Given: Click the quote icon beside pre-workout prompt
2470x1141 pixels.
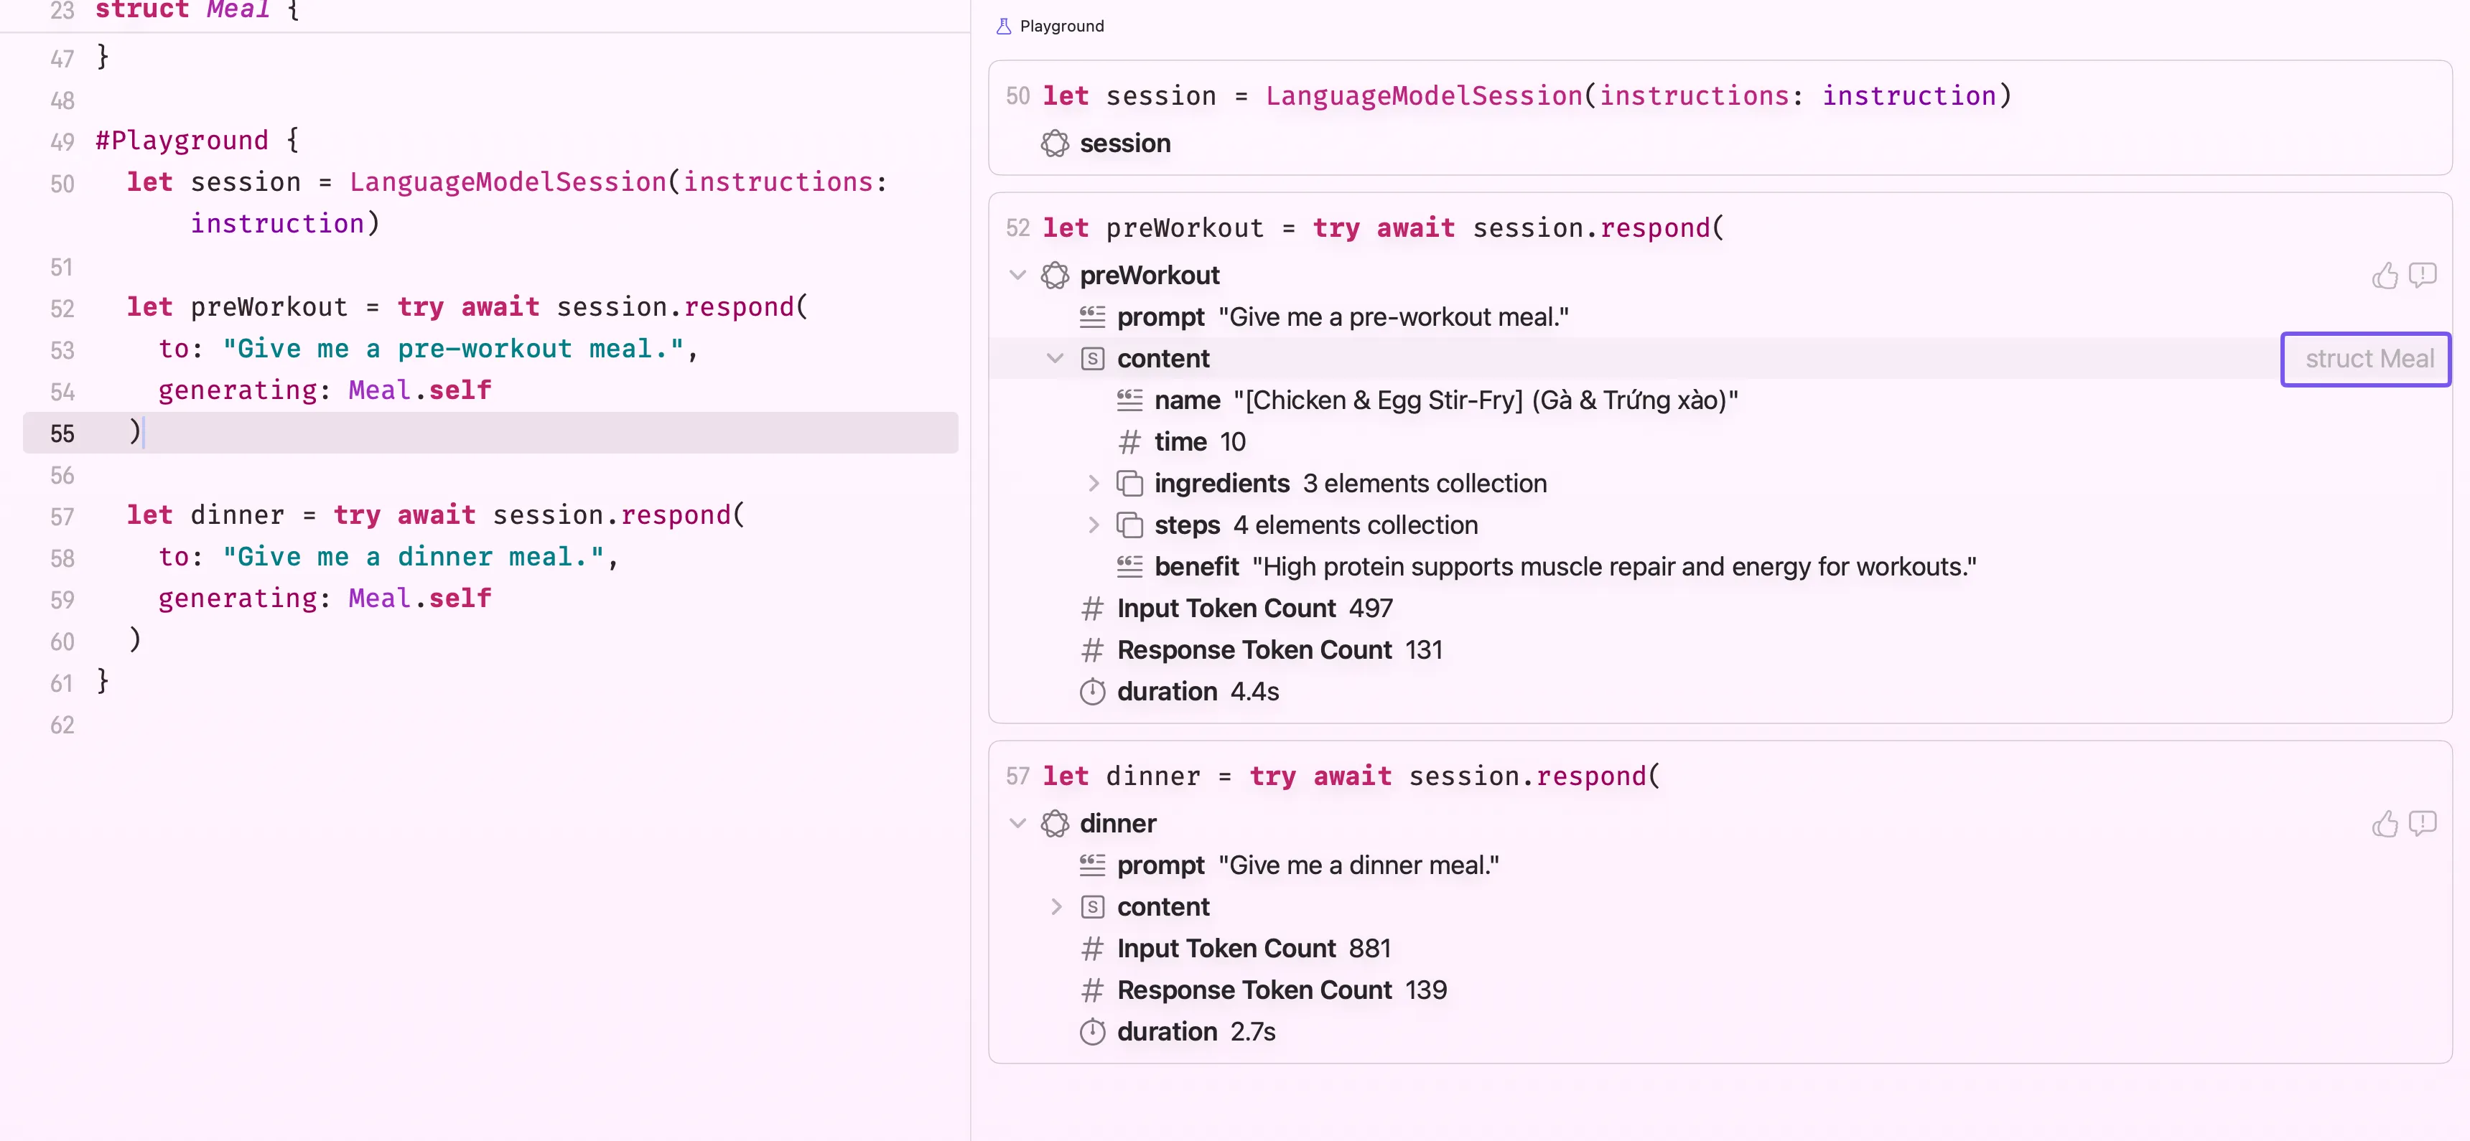Looking at the screenshot, I should 1092,317.
